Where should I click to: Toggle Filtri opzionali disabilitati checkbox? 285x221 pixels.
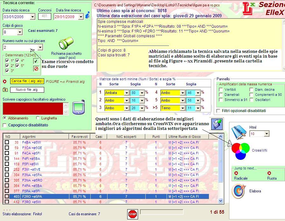(218, 111)
